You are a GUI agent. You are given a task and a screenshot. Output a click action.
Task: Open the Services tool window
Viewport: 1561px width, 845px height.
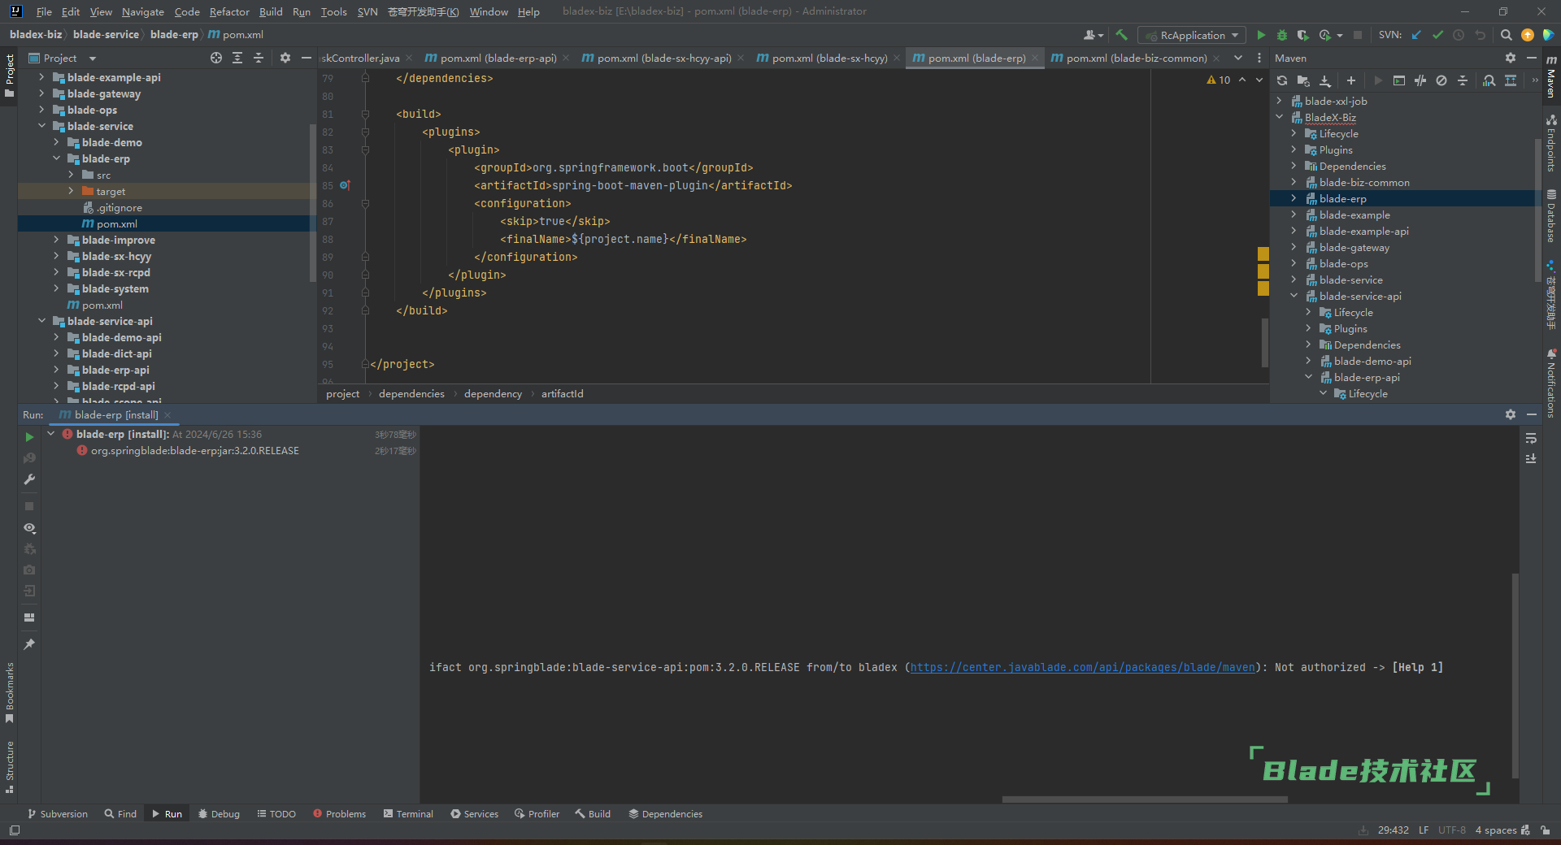[475, 813]
